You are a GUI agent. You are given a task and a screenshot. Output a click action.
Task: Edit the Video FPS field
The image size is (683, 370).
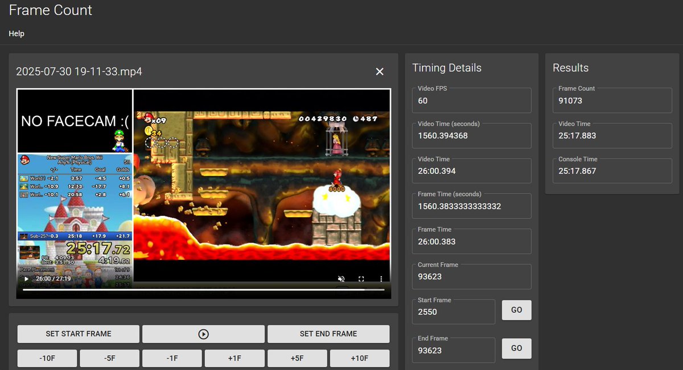471,101
